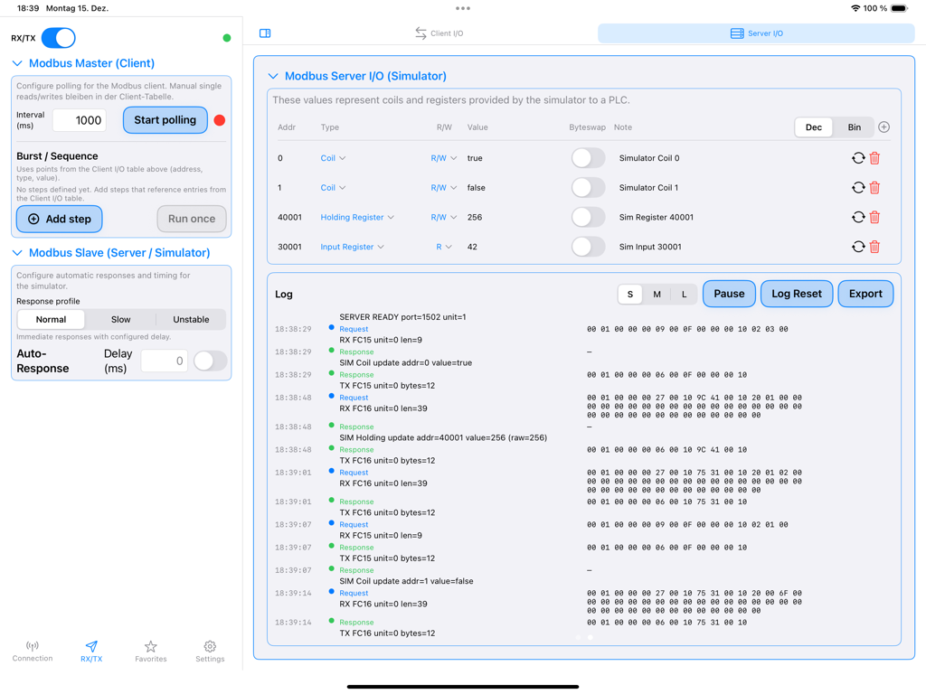Viewport: 926px width, 694px height.
Task: Open the R/W dropdown for Simulator Coil 1
Action: (442, 187)
